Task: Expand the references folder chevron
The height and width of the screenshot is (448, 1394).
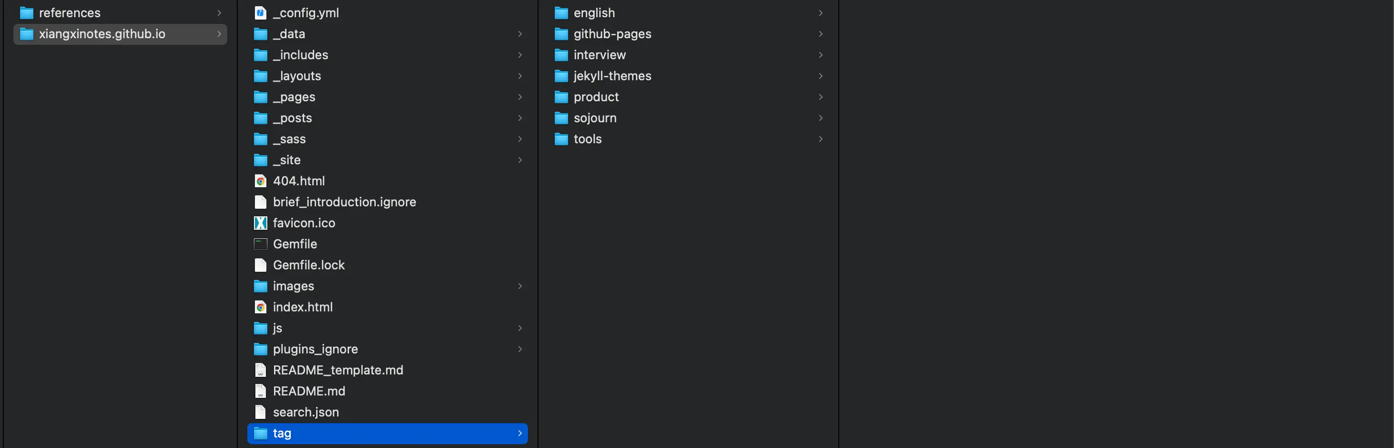Action: point(219,13)
